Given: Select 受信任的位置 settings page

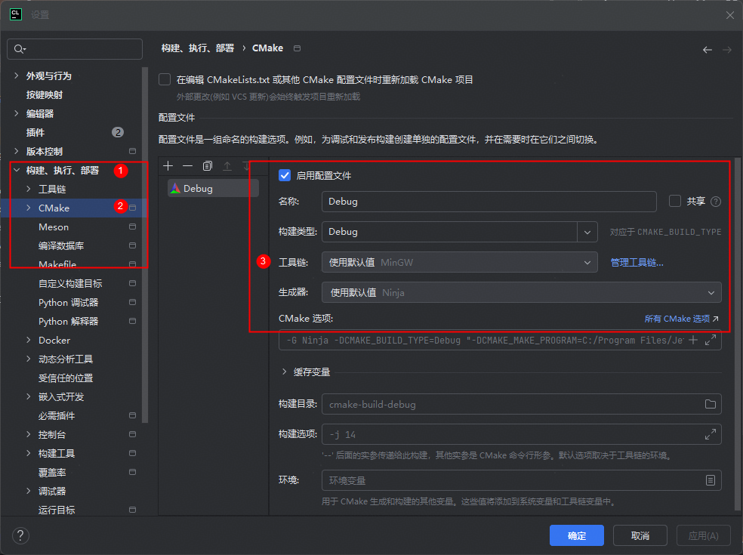Looking at the screenshot, I should point(66,378).
